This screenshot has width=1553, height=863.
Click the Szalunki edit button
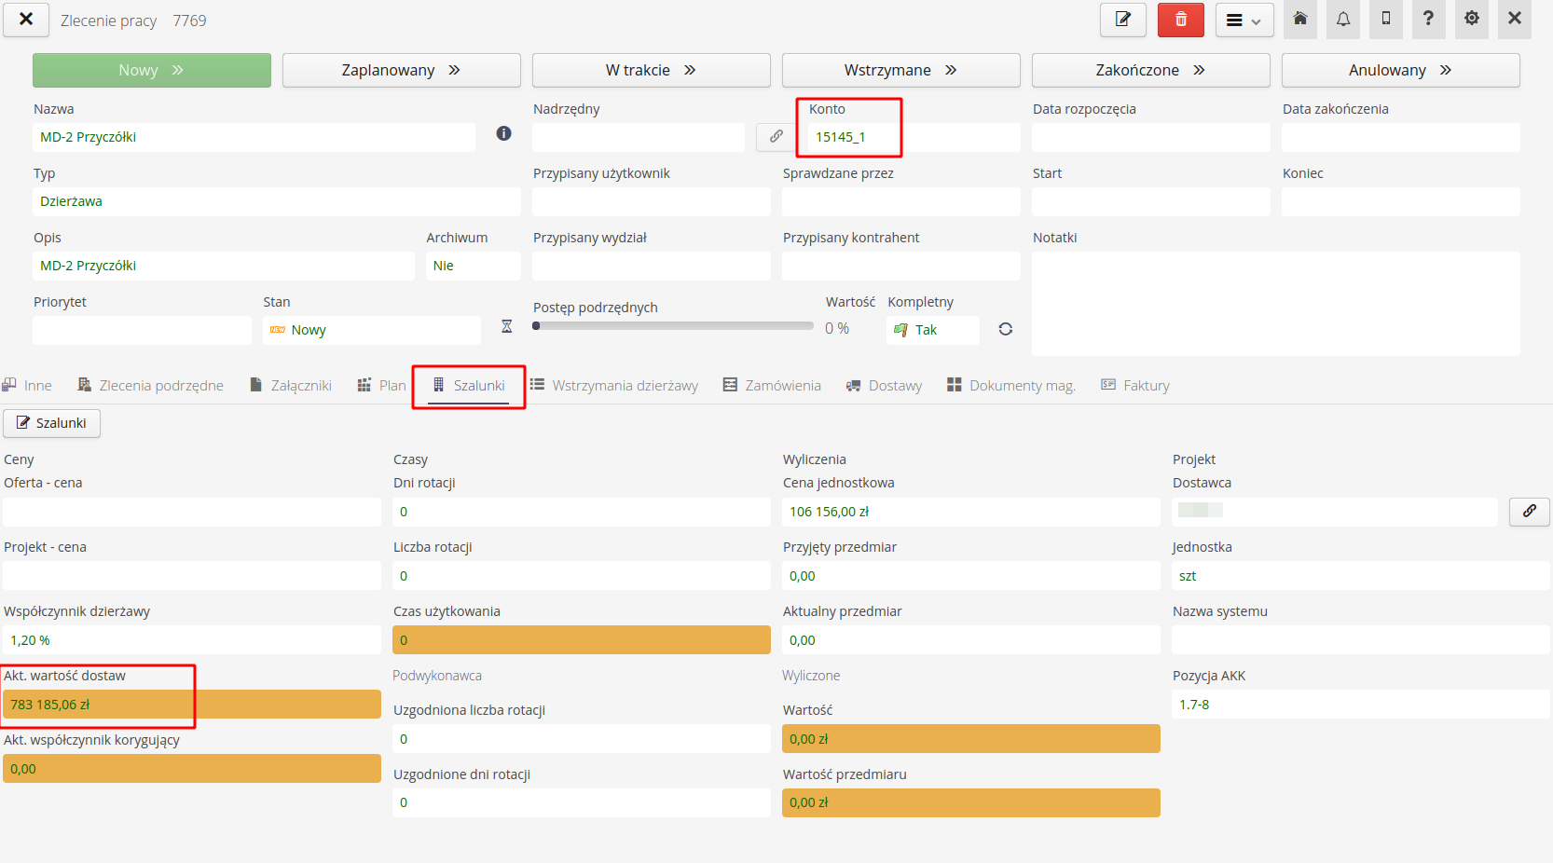(x=51, y=423)
